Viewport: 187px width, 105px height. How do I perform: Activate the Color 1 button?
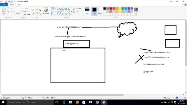(94, 11)
